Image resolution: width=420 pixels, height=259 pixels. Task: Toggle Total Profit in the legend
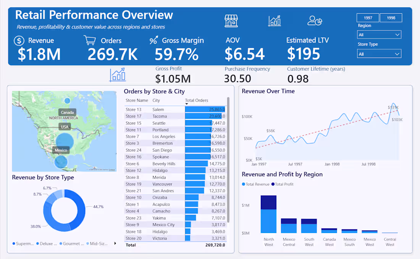[273, 184]
